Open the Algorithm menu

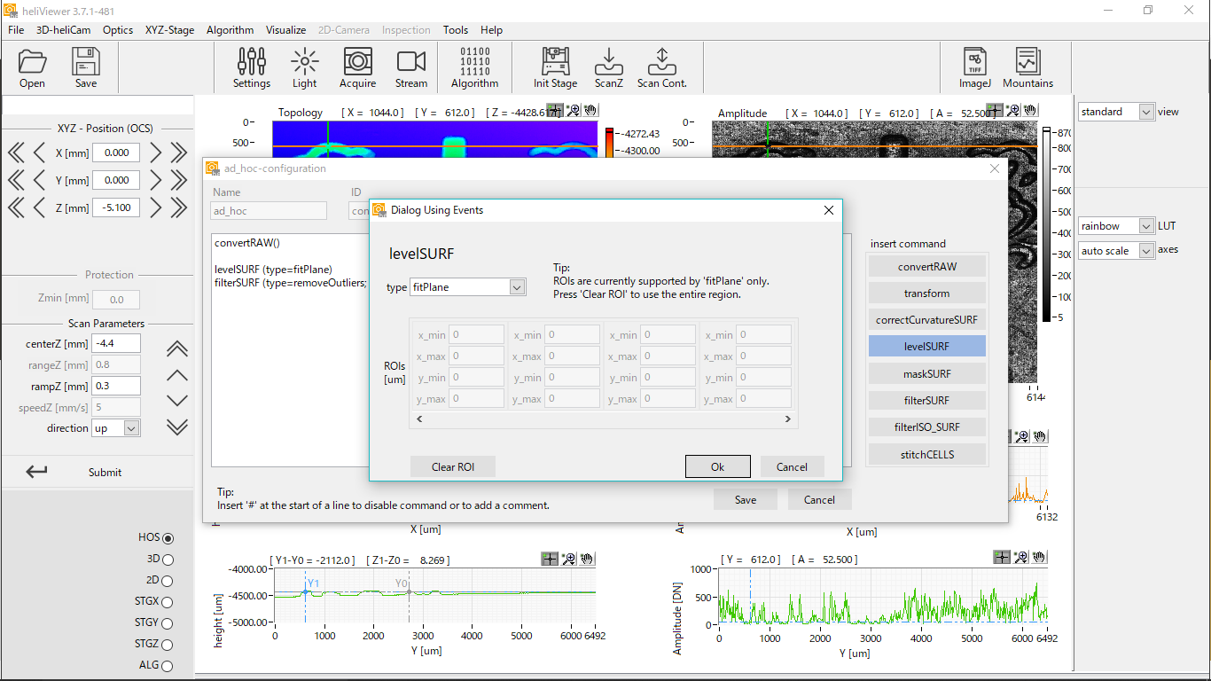tap(230, 30)
